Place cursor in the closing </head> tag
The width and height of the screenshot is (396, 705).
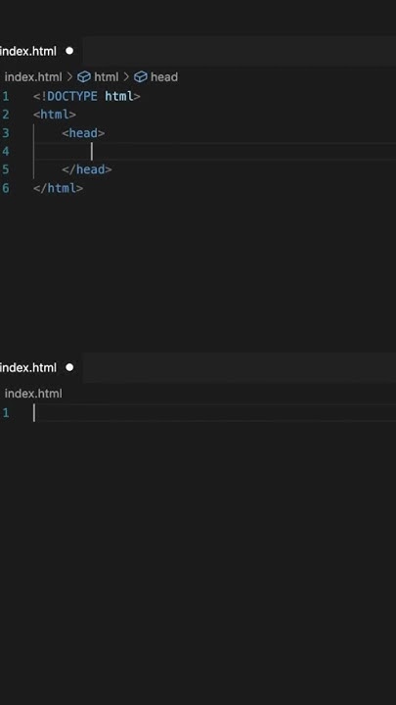[x=87, y=169]
